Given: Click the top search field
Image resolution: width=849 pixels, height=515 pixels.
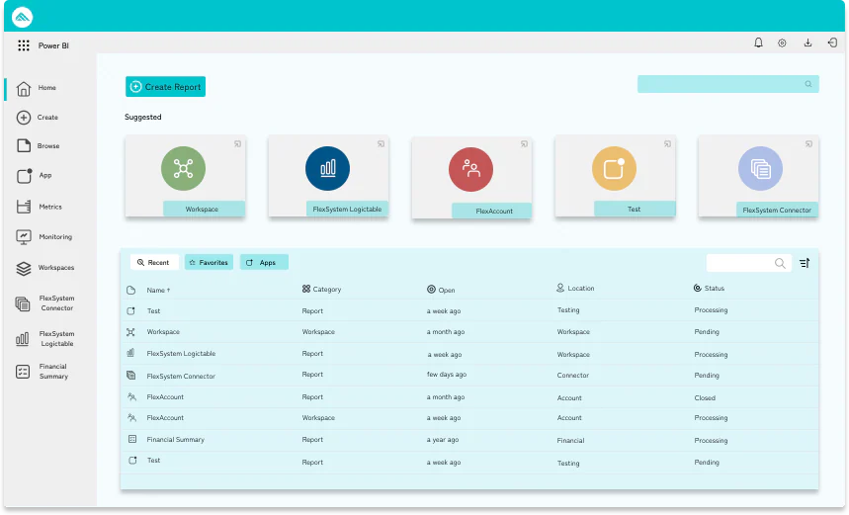Looking at the screenshot, I should [x=727, y=84].
